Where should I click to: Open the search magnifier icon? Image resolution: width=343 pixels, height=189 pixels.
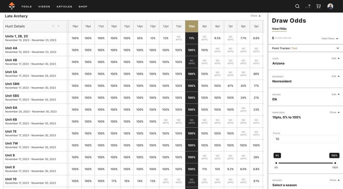(297, 6)
